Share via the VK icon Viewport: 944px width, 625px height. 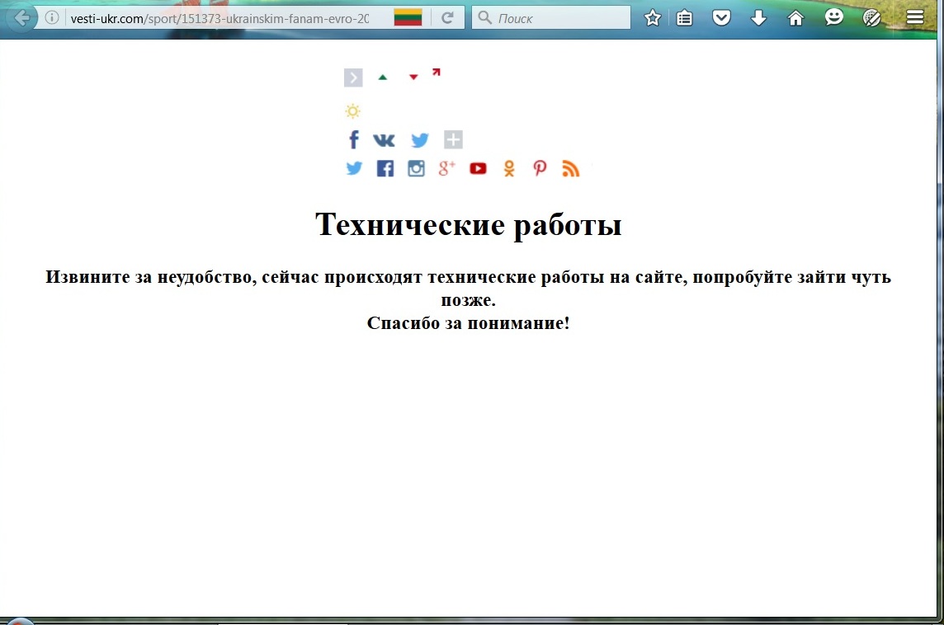(x=384, y=140)
